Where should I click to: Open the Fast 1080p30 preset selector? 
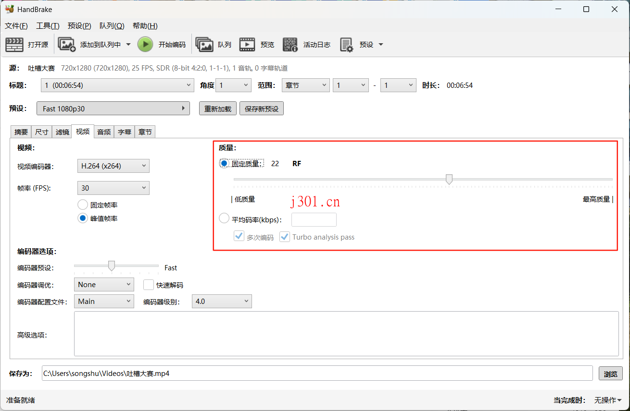[x=113, y=109]
